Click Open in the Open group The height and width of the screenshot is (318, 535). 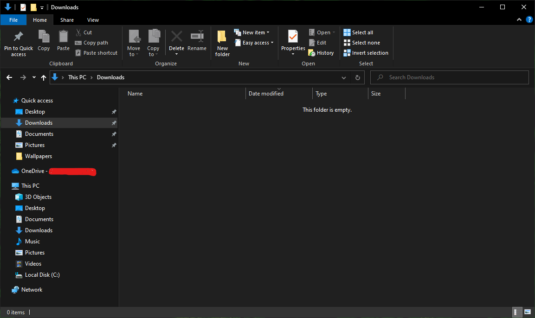pyautogui.click(x=322, y=32)
